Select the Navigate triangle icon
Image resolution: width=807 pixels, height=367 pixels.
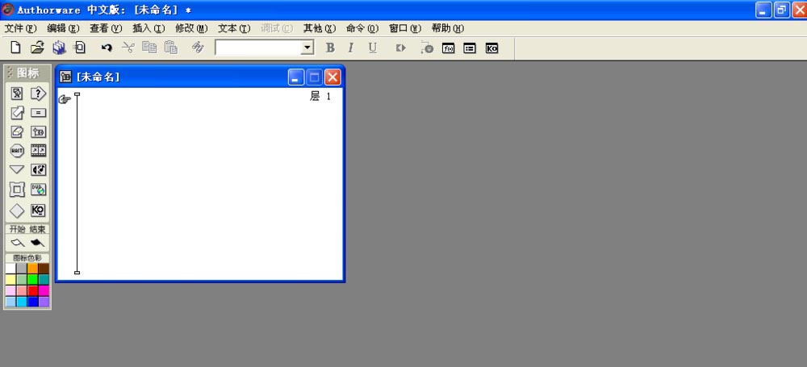pos(17,169)
